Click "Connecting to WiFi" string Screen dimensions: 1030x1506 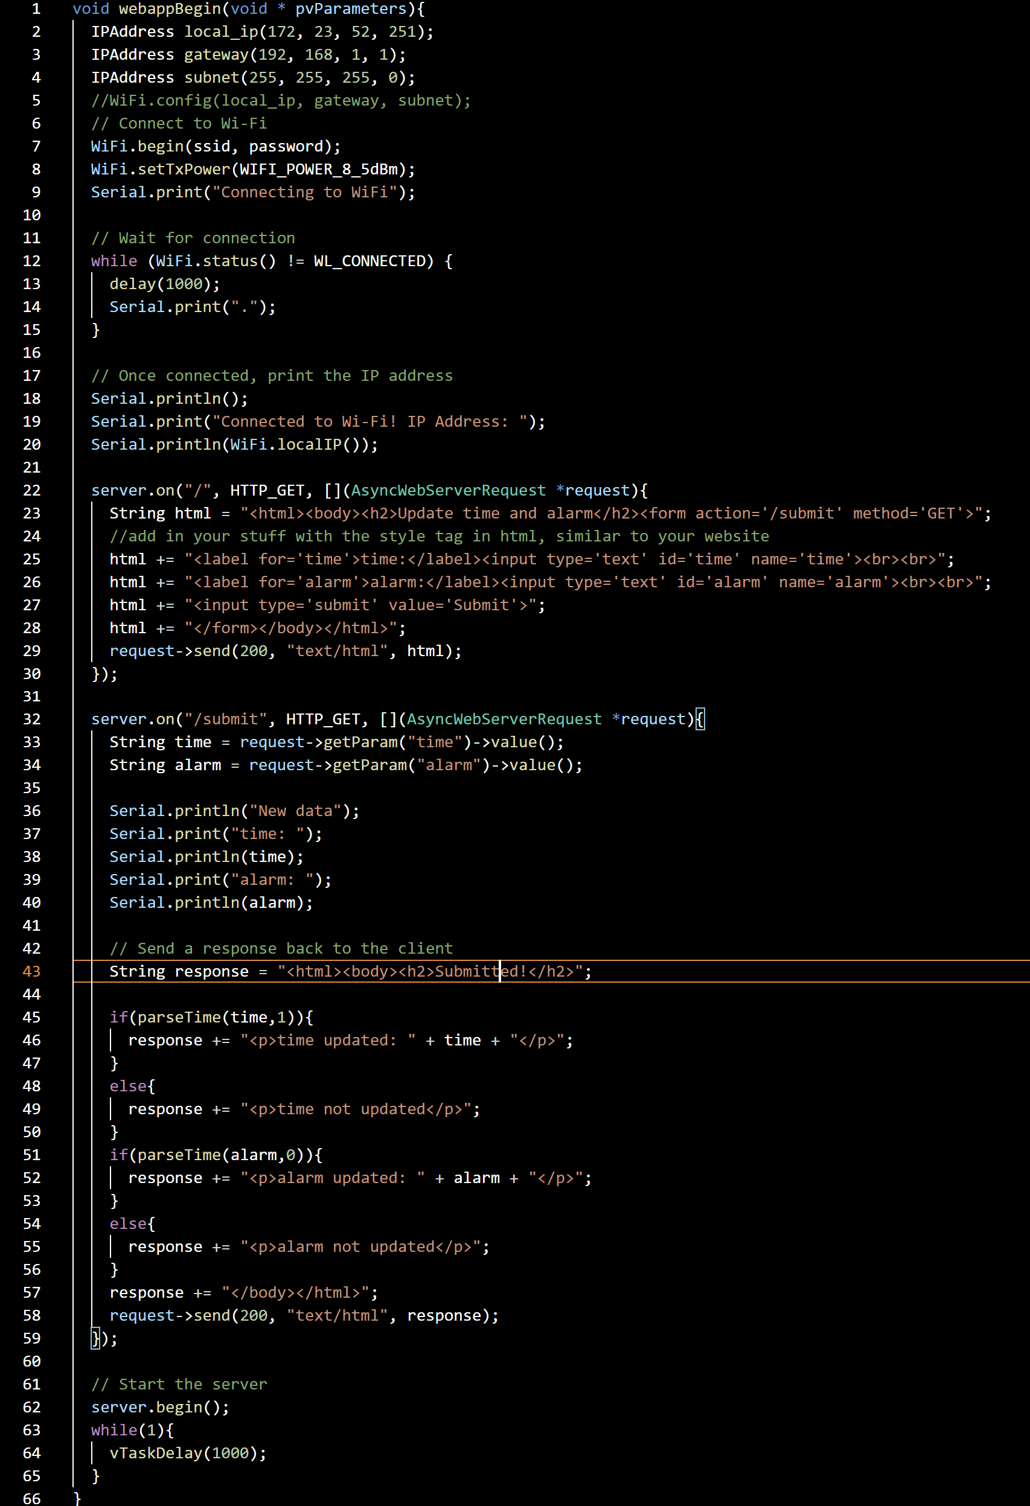pyautogui.click(x=304, y=193)
